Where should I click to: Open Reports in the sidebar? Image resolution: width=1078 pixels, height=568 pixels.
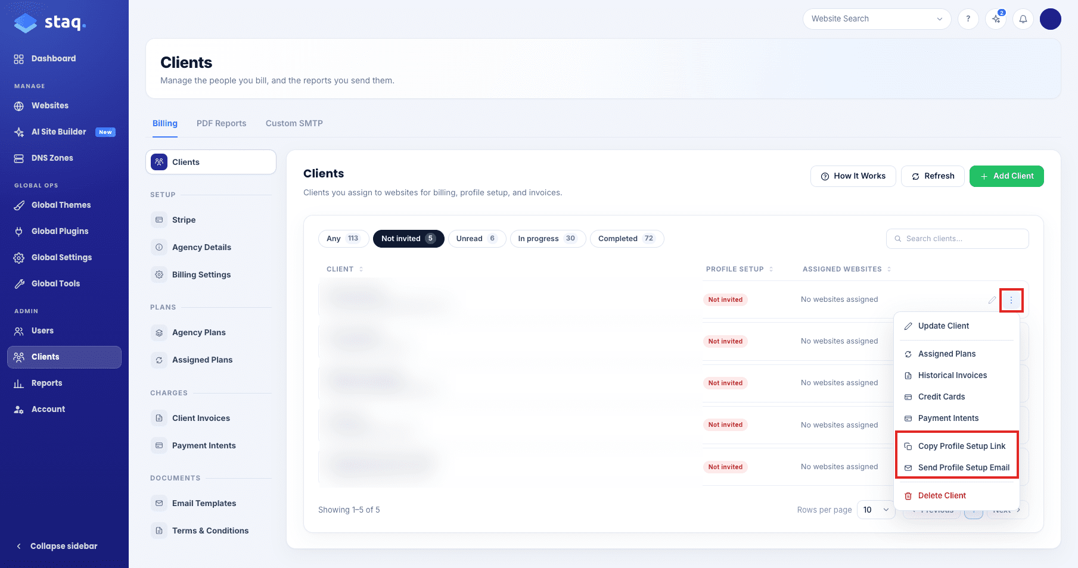click(x=64, y=383)
